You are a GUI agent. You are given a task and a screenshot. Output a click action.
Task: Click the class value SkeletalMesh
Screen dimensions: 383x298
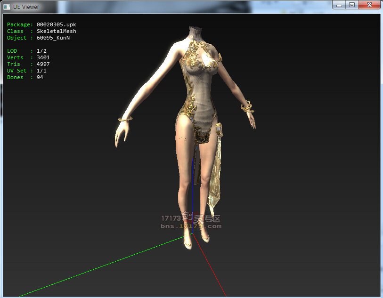click(x=57, y=31)
